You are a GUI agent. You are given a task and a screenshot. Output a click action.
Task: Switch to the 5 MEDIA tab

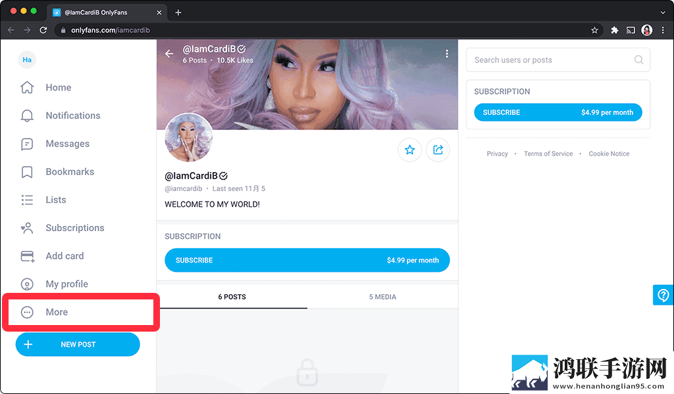(x=382, y=297)
